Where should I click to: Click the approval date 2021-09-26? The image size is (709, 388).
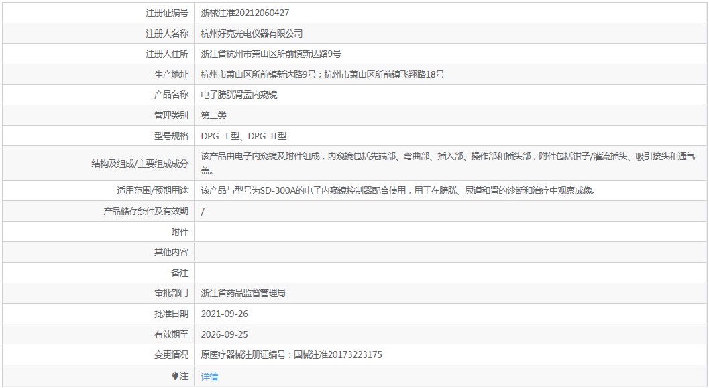pos(224,314)
